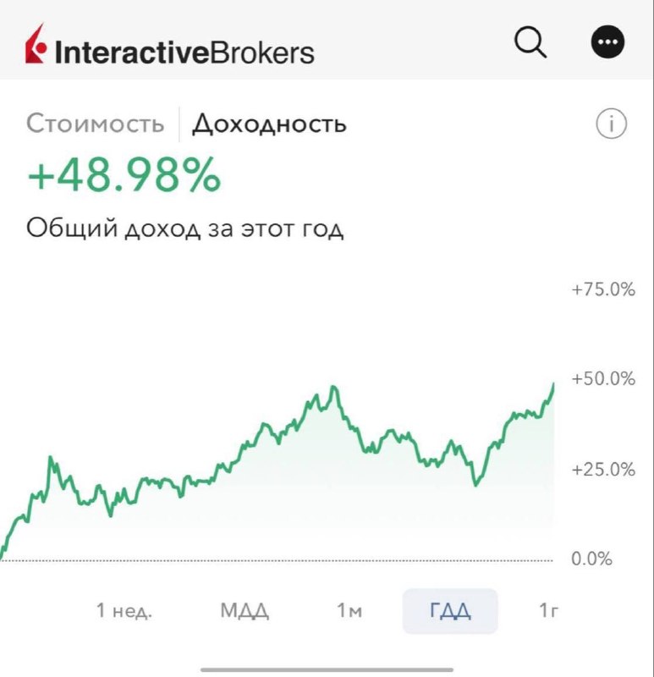Choose the 1г one-year range
This screenshot has width=654, height=677.
(x=549, y=610)
